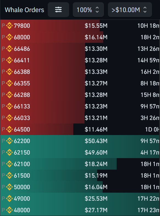Click the $16.04M order size
The width and height of the screenshot is (160, 216).
point(96,187)
